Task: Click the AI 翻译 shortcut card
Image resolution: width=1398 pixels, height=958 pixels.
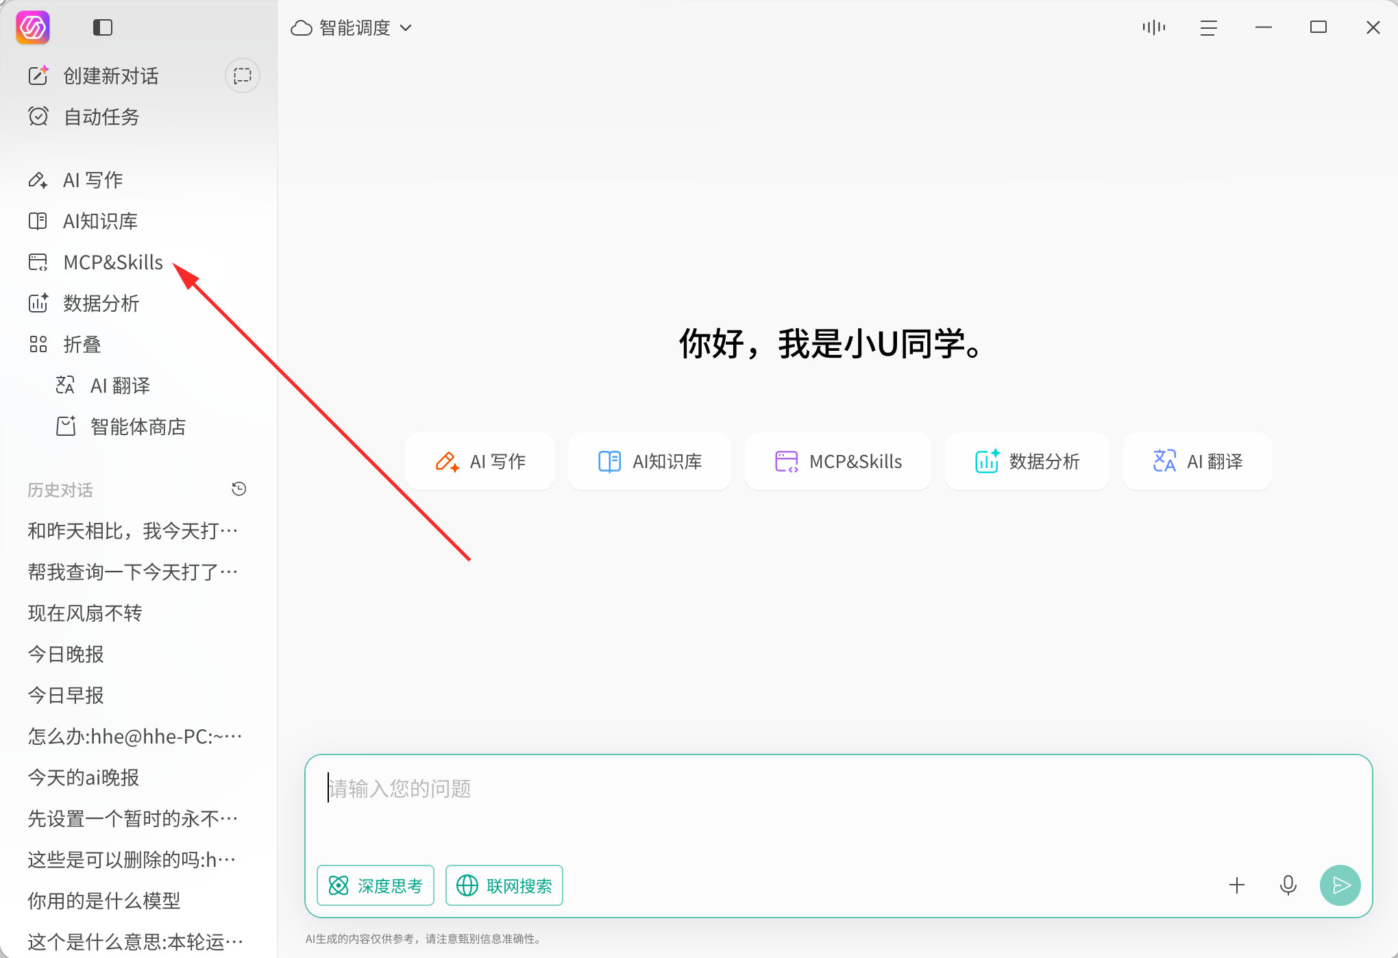Action: pos(1197,462)
